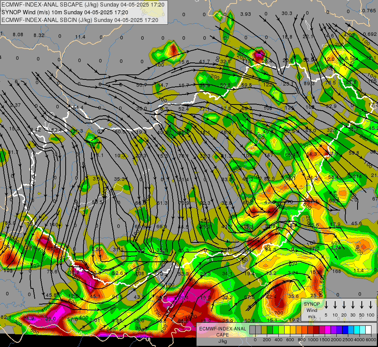Viewport: 378px width, 347px height.
Task: Click the map value 3.24
Action: point(293,273)
